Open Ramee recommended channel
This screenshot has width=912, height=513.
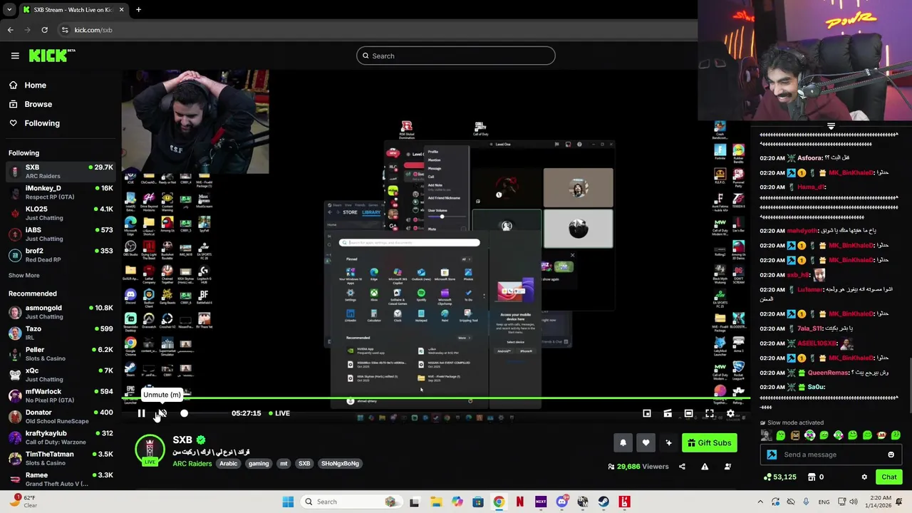click(61, 480)
